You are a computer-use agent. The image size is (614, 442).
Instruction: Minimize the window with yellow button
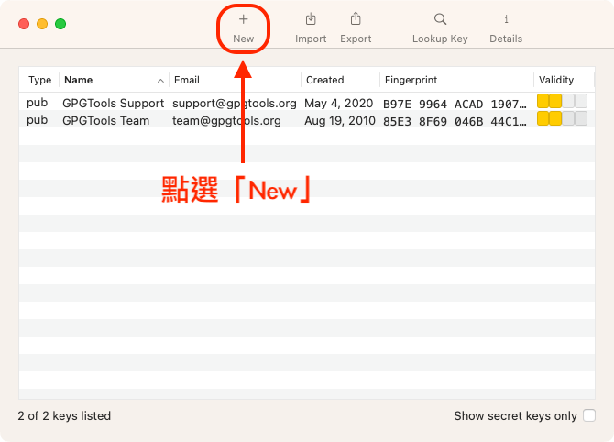click(x=42, y=24)
